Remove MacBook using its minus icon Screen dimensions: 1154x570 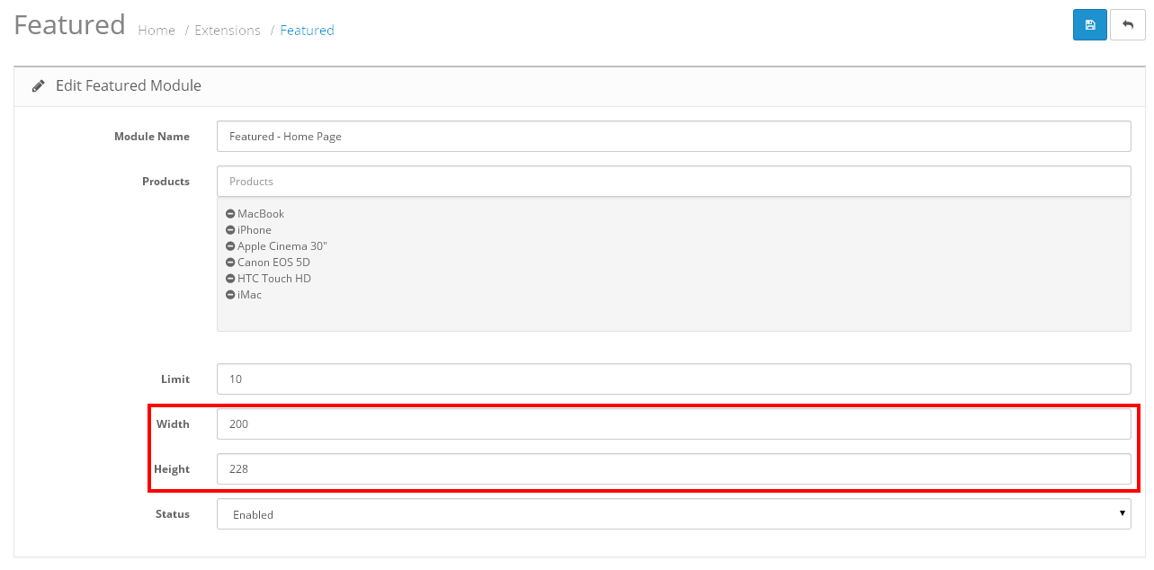point(230,214)
